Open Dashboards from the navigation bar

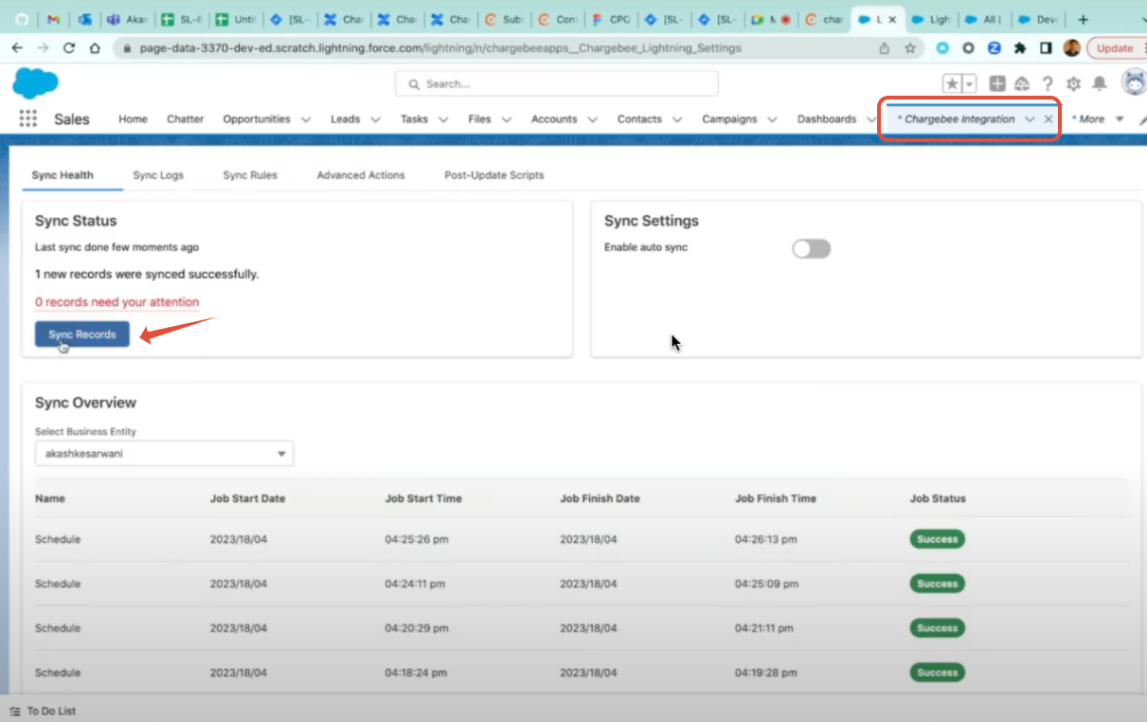pos(827,119)
